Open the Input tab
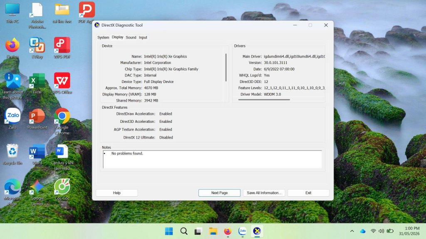 [x=143, y=37]
